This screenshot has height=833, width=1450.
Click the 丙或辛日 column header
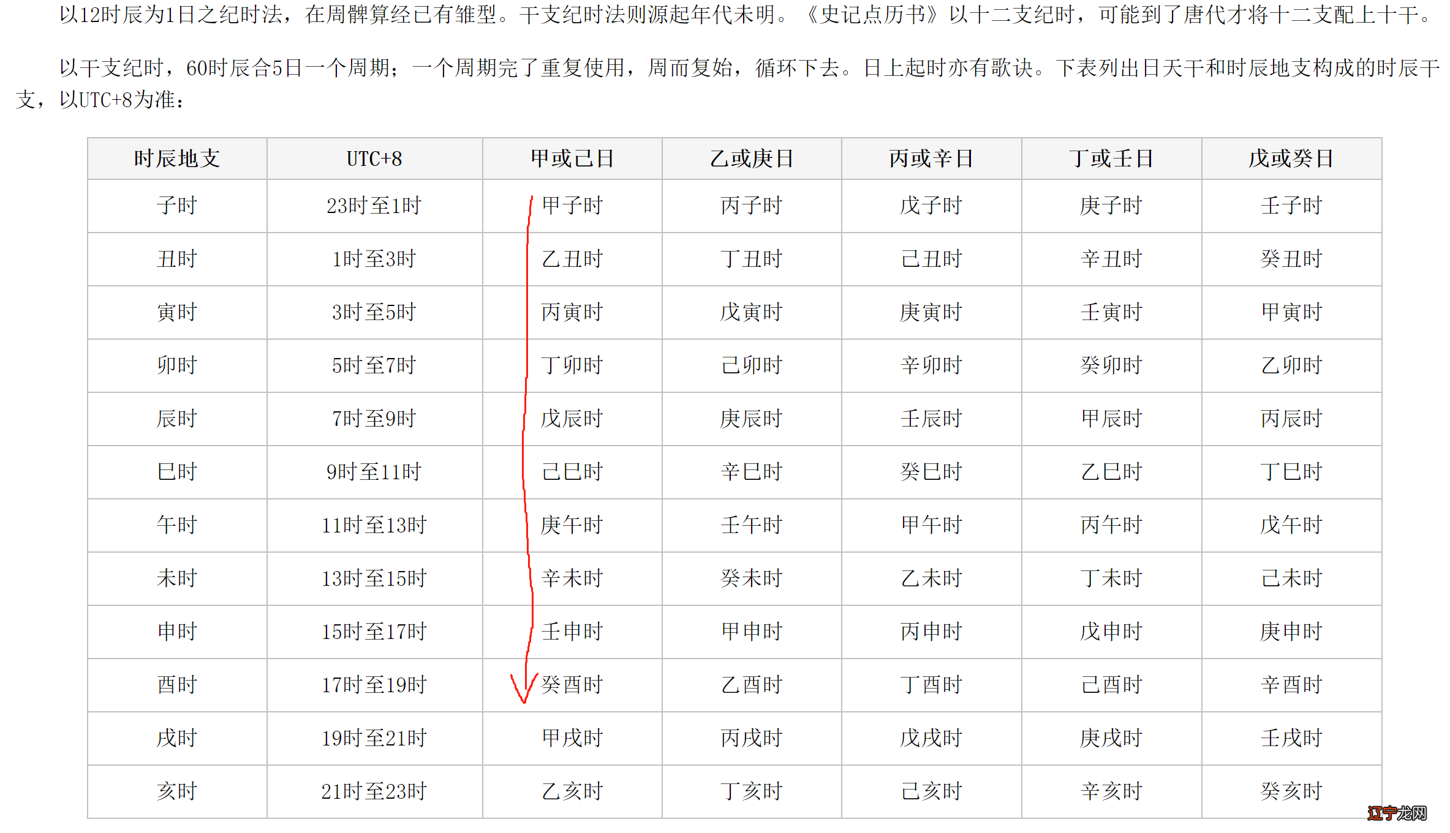[x=931, y=158]
